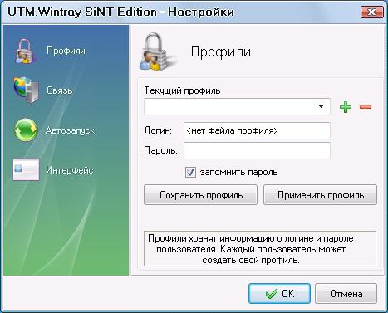Click the globe Связь icon in sidebar
388x313 pixels.
26,90
